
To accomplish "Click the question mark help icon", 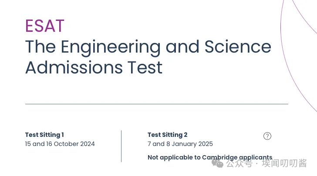I will (x=267, y=136).
